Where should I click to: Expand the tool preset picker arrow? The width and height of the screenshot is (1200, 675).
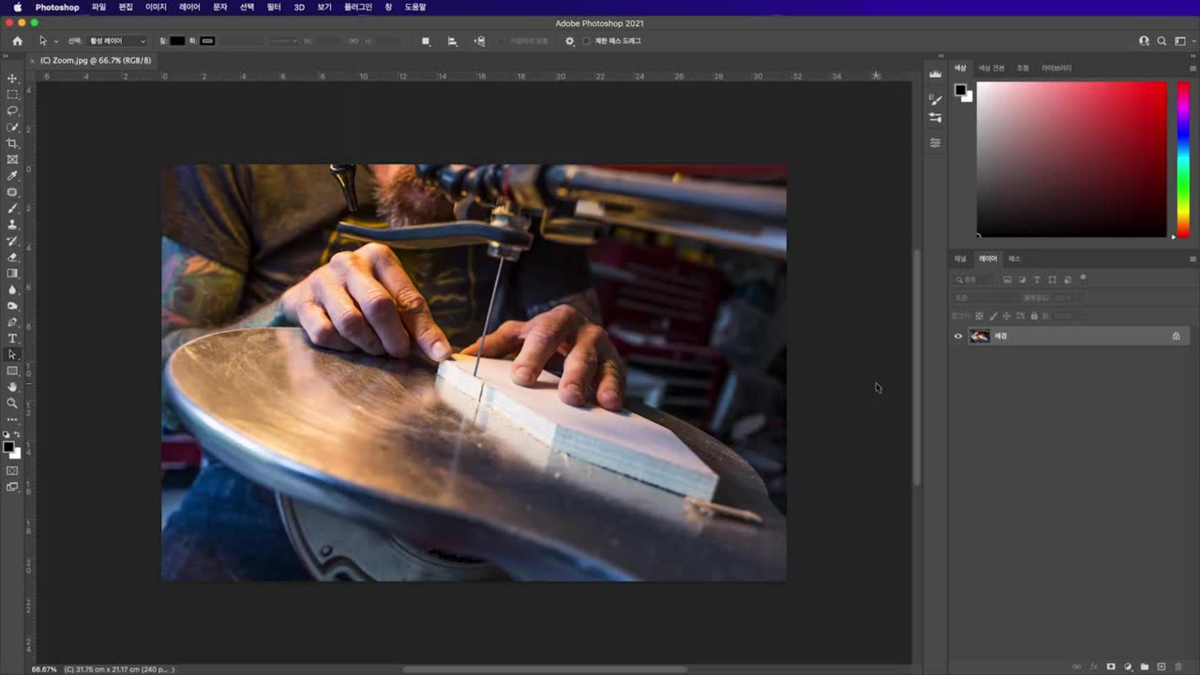click(x=56, y=41)
